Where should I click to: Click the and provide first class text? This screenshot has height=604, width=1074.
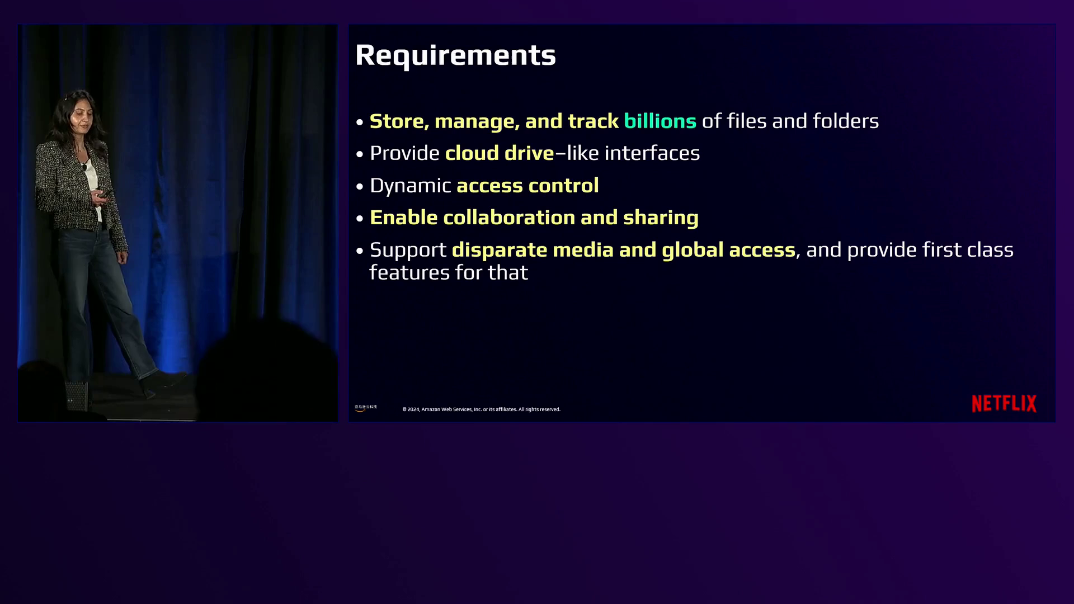[x=909, y=250]
